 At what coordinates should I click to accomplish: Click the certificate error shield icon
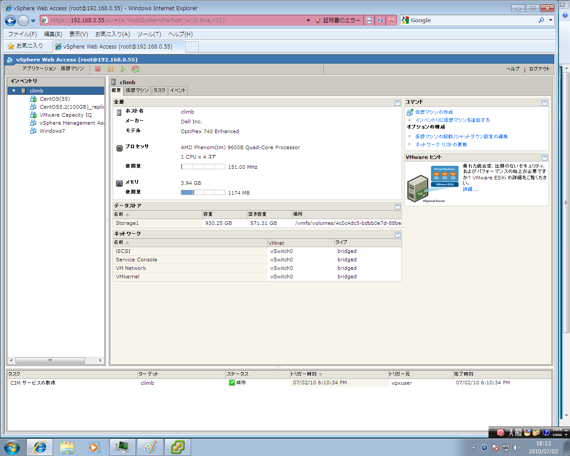318,20
